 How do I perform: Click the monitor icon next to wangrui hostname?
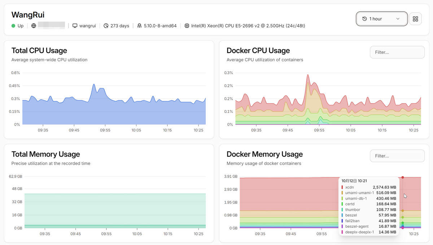(75, 26)
